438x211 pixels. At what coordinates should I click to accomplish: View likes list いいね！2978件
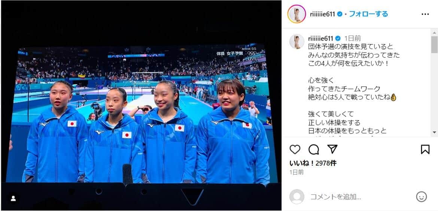313,163
